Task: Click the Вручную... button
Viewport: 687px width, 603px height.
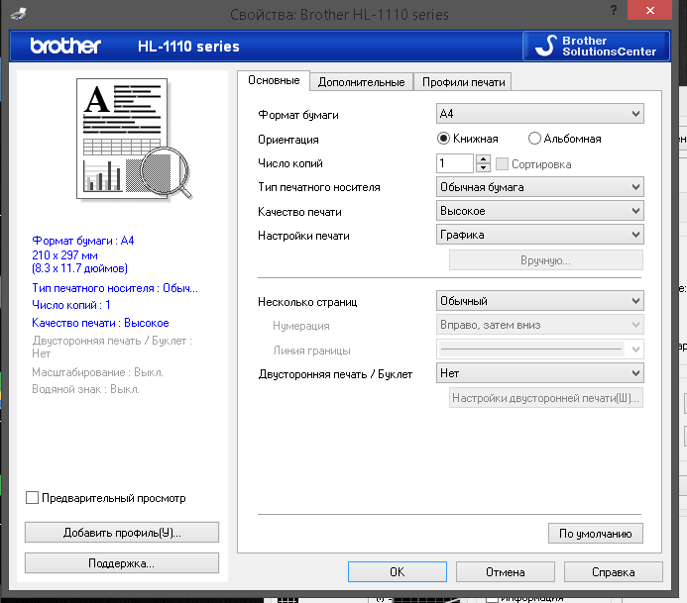Action: tap(546, 260)
